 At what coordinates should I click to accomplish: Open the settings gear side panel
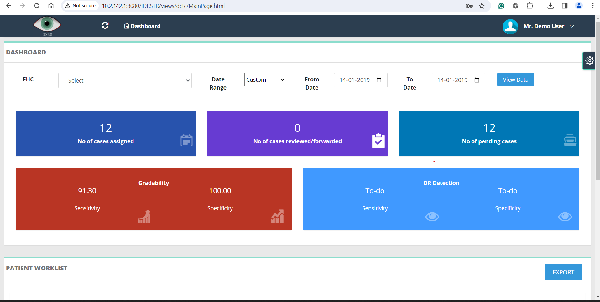click(x=589, y=60)
